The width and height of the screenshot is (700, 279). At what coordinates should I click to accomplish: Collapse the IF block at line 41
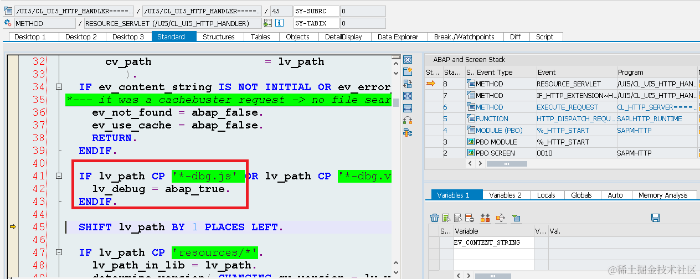click(x=59, y=176)
